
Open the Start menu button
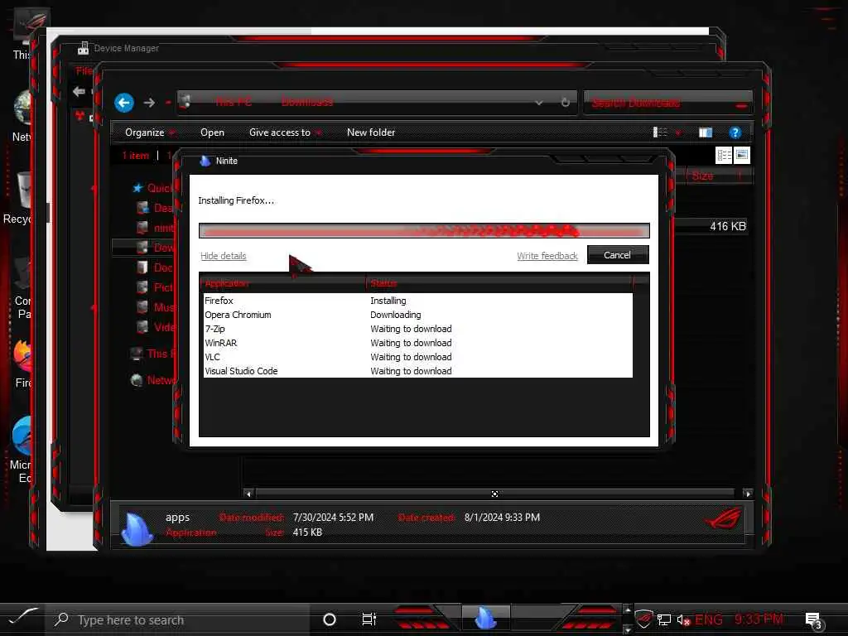(x=22, y=617)
